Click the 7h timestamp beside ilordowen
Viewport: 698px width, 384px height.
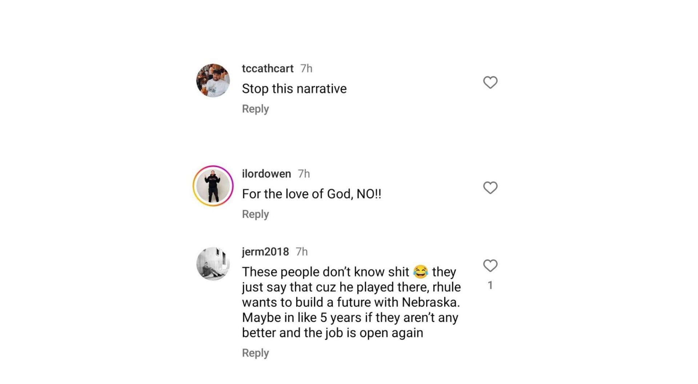pyautogui.click(x=304, y=174)
